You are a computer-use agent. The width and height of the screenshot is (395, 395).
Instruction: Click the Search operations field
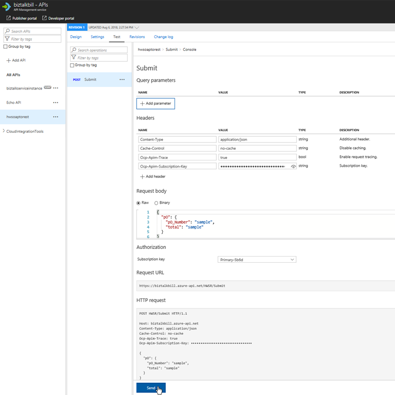[x=99, y=50]
